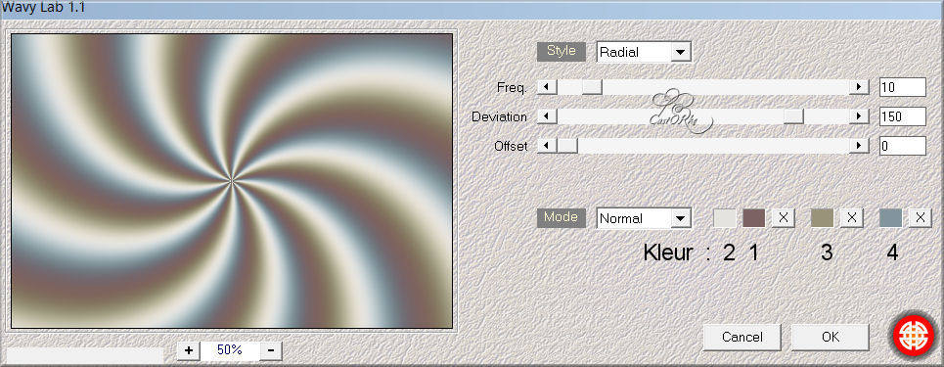The width and height of the screenshot is (944, 367).
Task: Pick the mauve color 1 swatch
Action: pos(754,218)
